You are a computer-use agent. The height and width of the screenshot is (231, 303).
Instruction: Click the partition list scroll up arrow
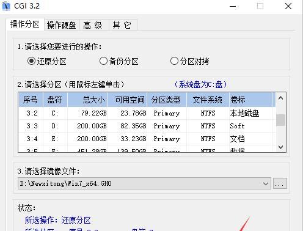[x=280, y=98]
